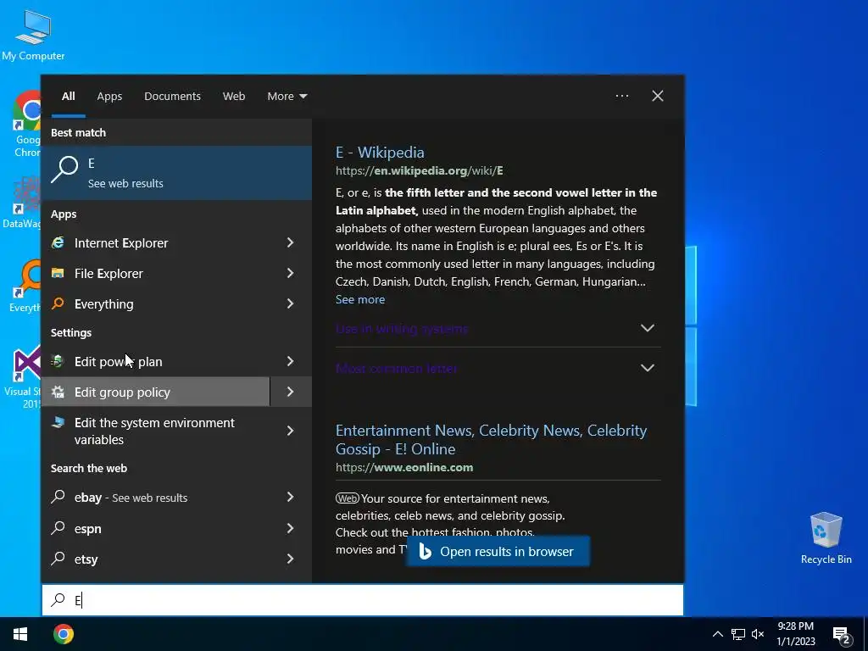Open the More dropdown filter
Image resolution: width=868 pixels, height=651 pixels.
[x=287, y=97]
